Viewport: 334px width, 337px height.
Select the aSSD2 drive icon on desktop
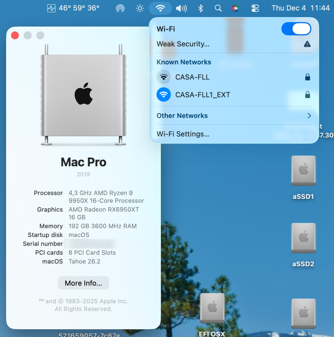coord(304,238)
